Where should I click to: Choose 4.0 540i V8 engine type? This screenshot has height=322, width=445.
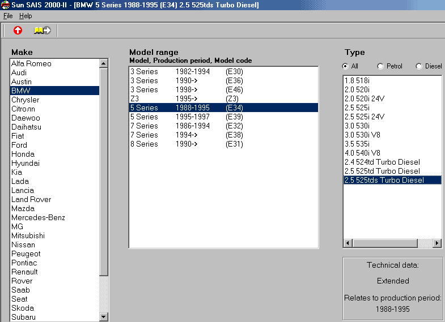tap(392, 153)
